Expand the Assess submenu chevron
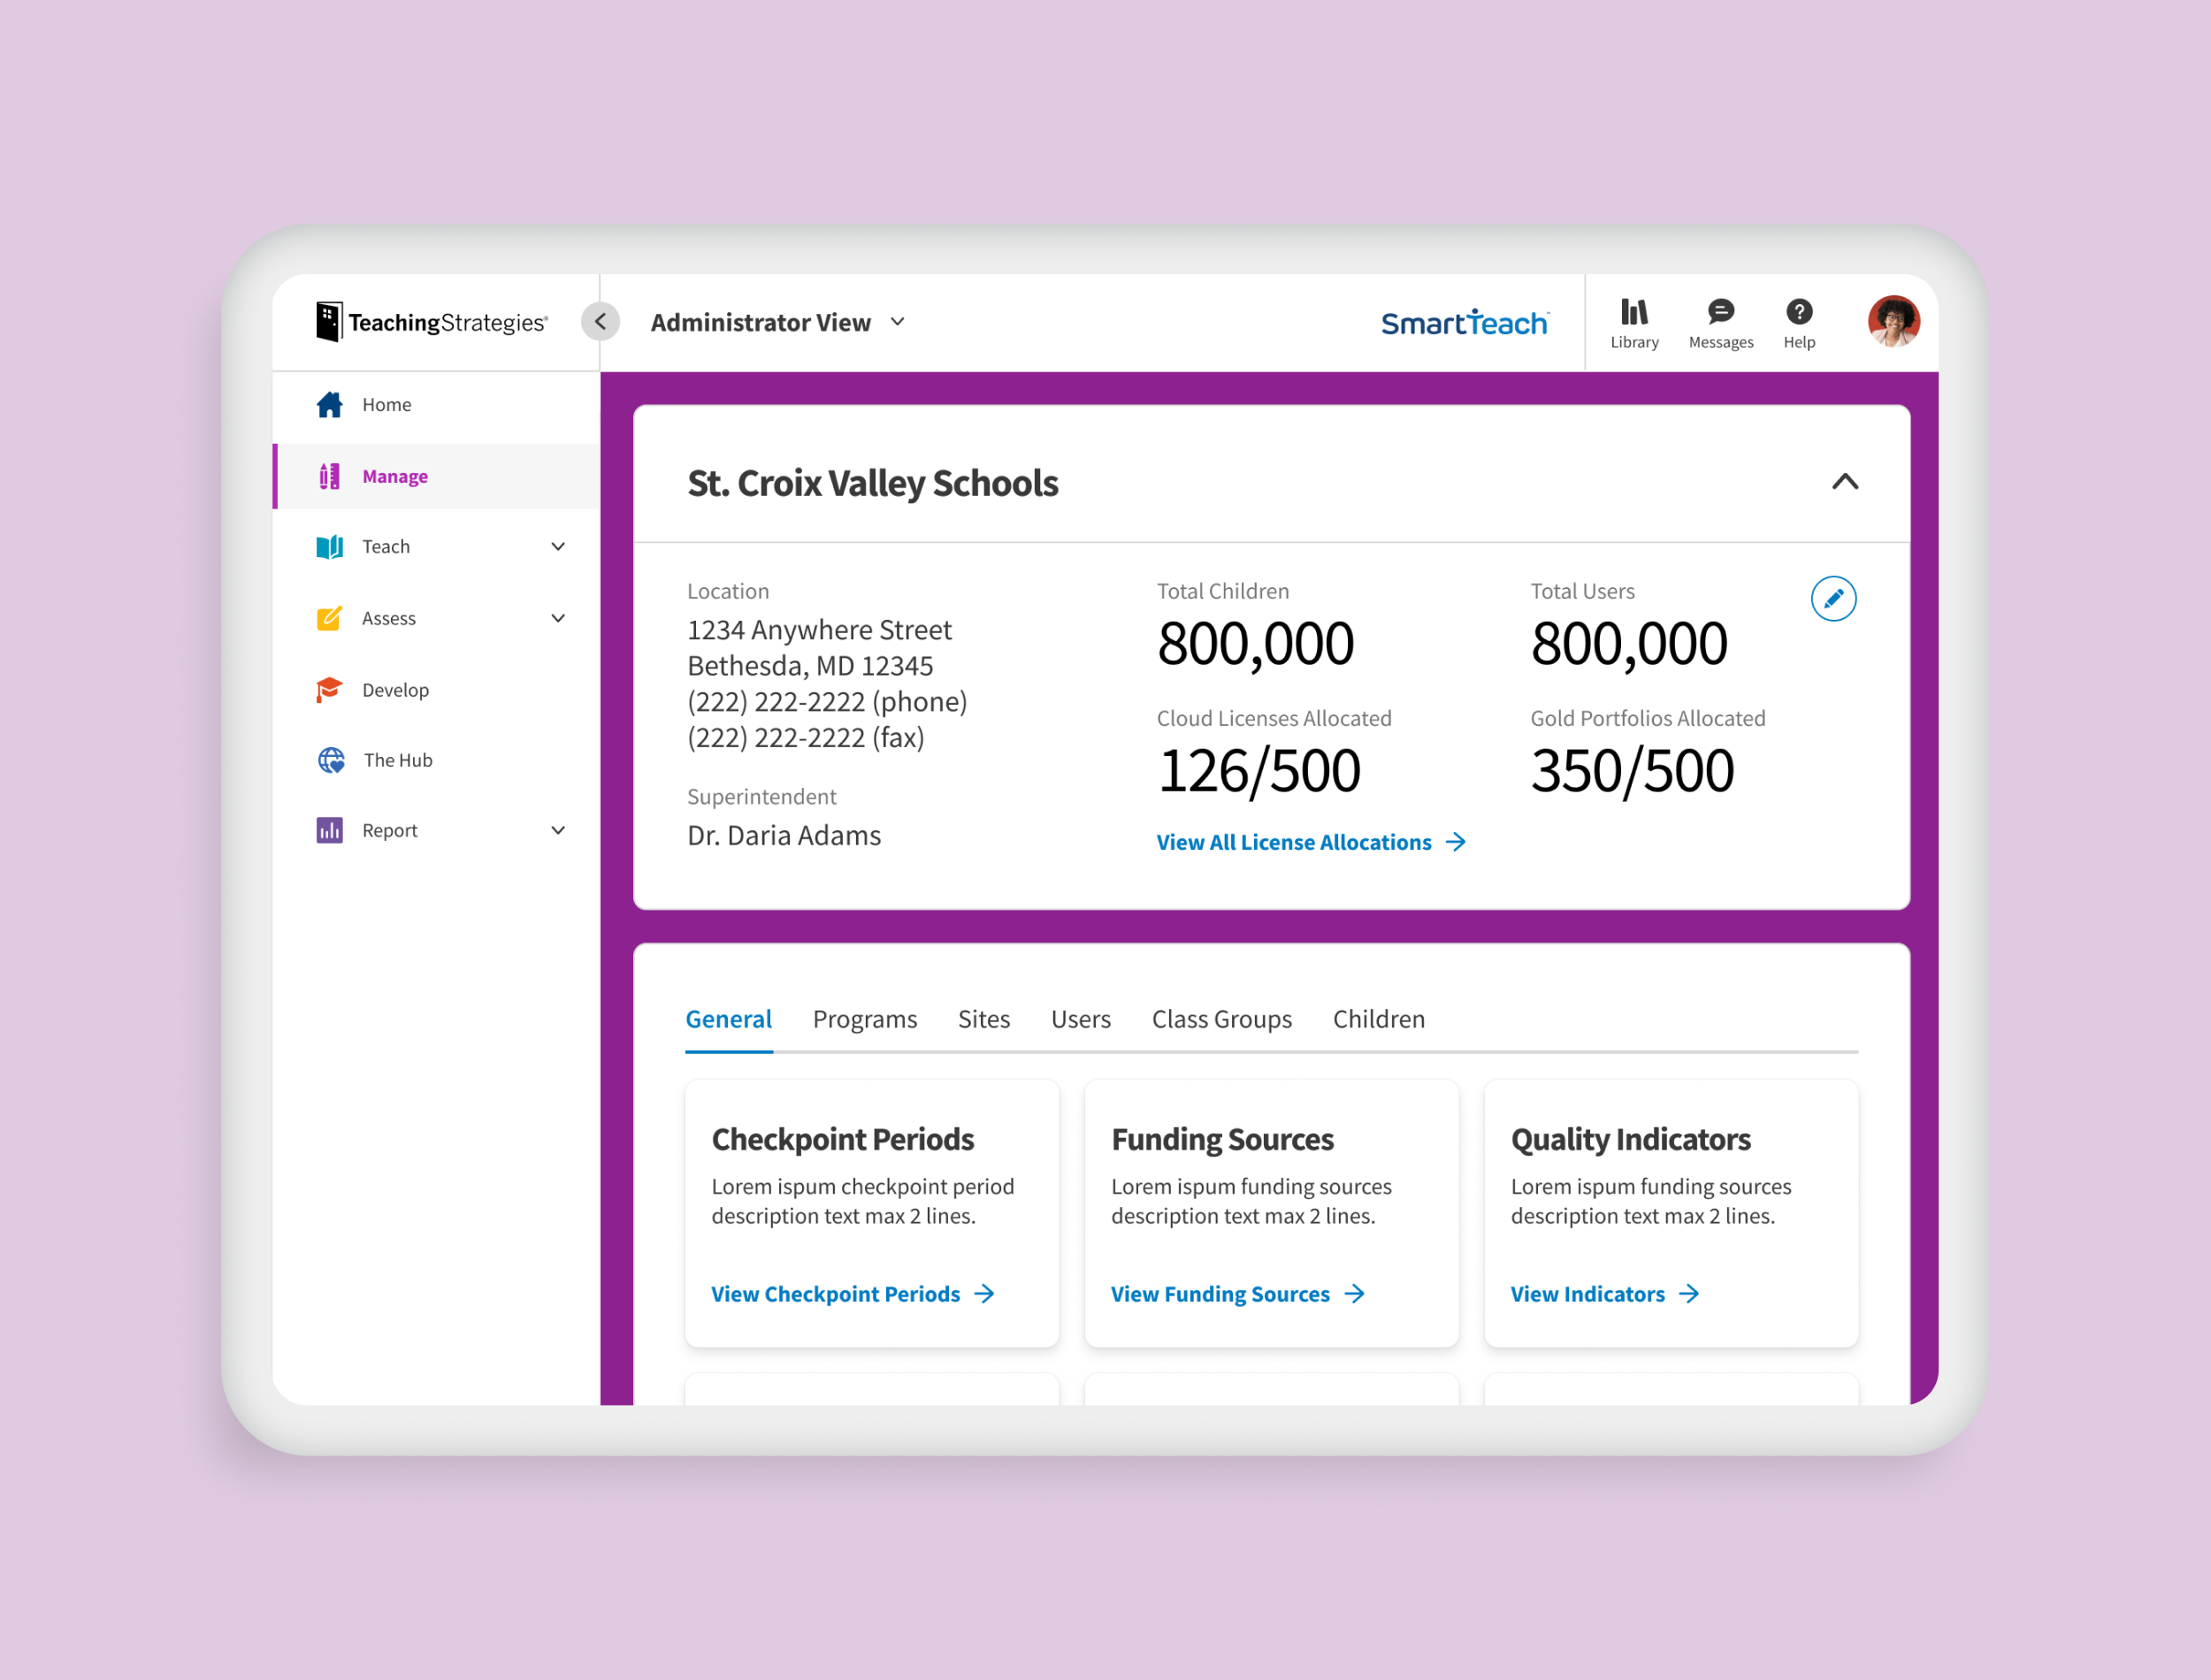The width and height of the screenshot is (2211, 1680). [558, 619]
